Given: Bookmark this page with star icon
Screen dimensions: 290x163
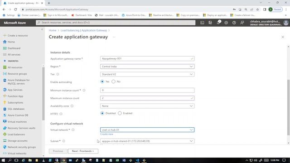Looking at the screenshot, I should coord(257,10).
